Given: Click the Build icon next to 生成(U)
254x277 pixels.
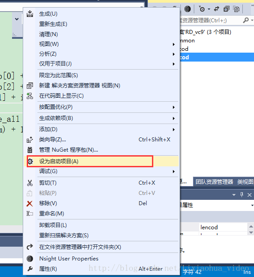Looking at the screenshot, I should point(30,14).
